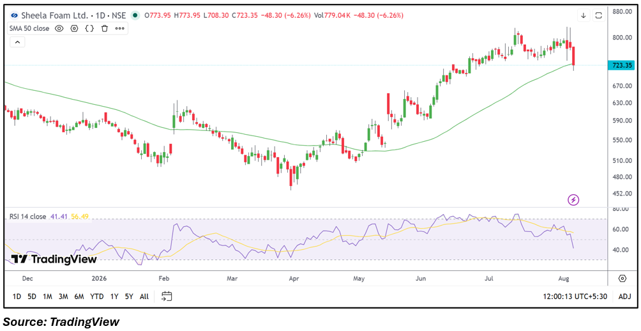The image size is (641, 331).
Task: Click the RSI average value 56.49
Action: [x=80, y=217]
